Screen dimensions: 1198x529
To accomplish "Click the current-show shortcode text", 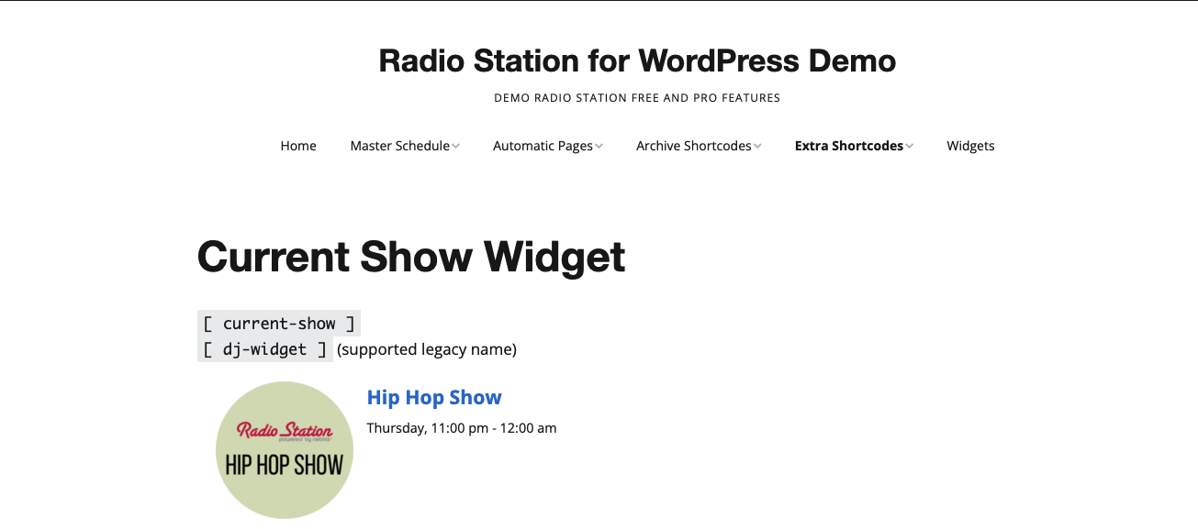I will (x=277, y=323).
